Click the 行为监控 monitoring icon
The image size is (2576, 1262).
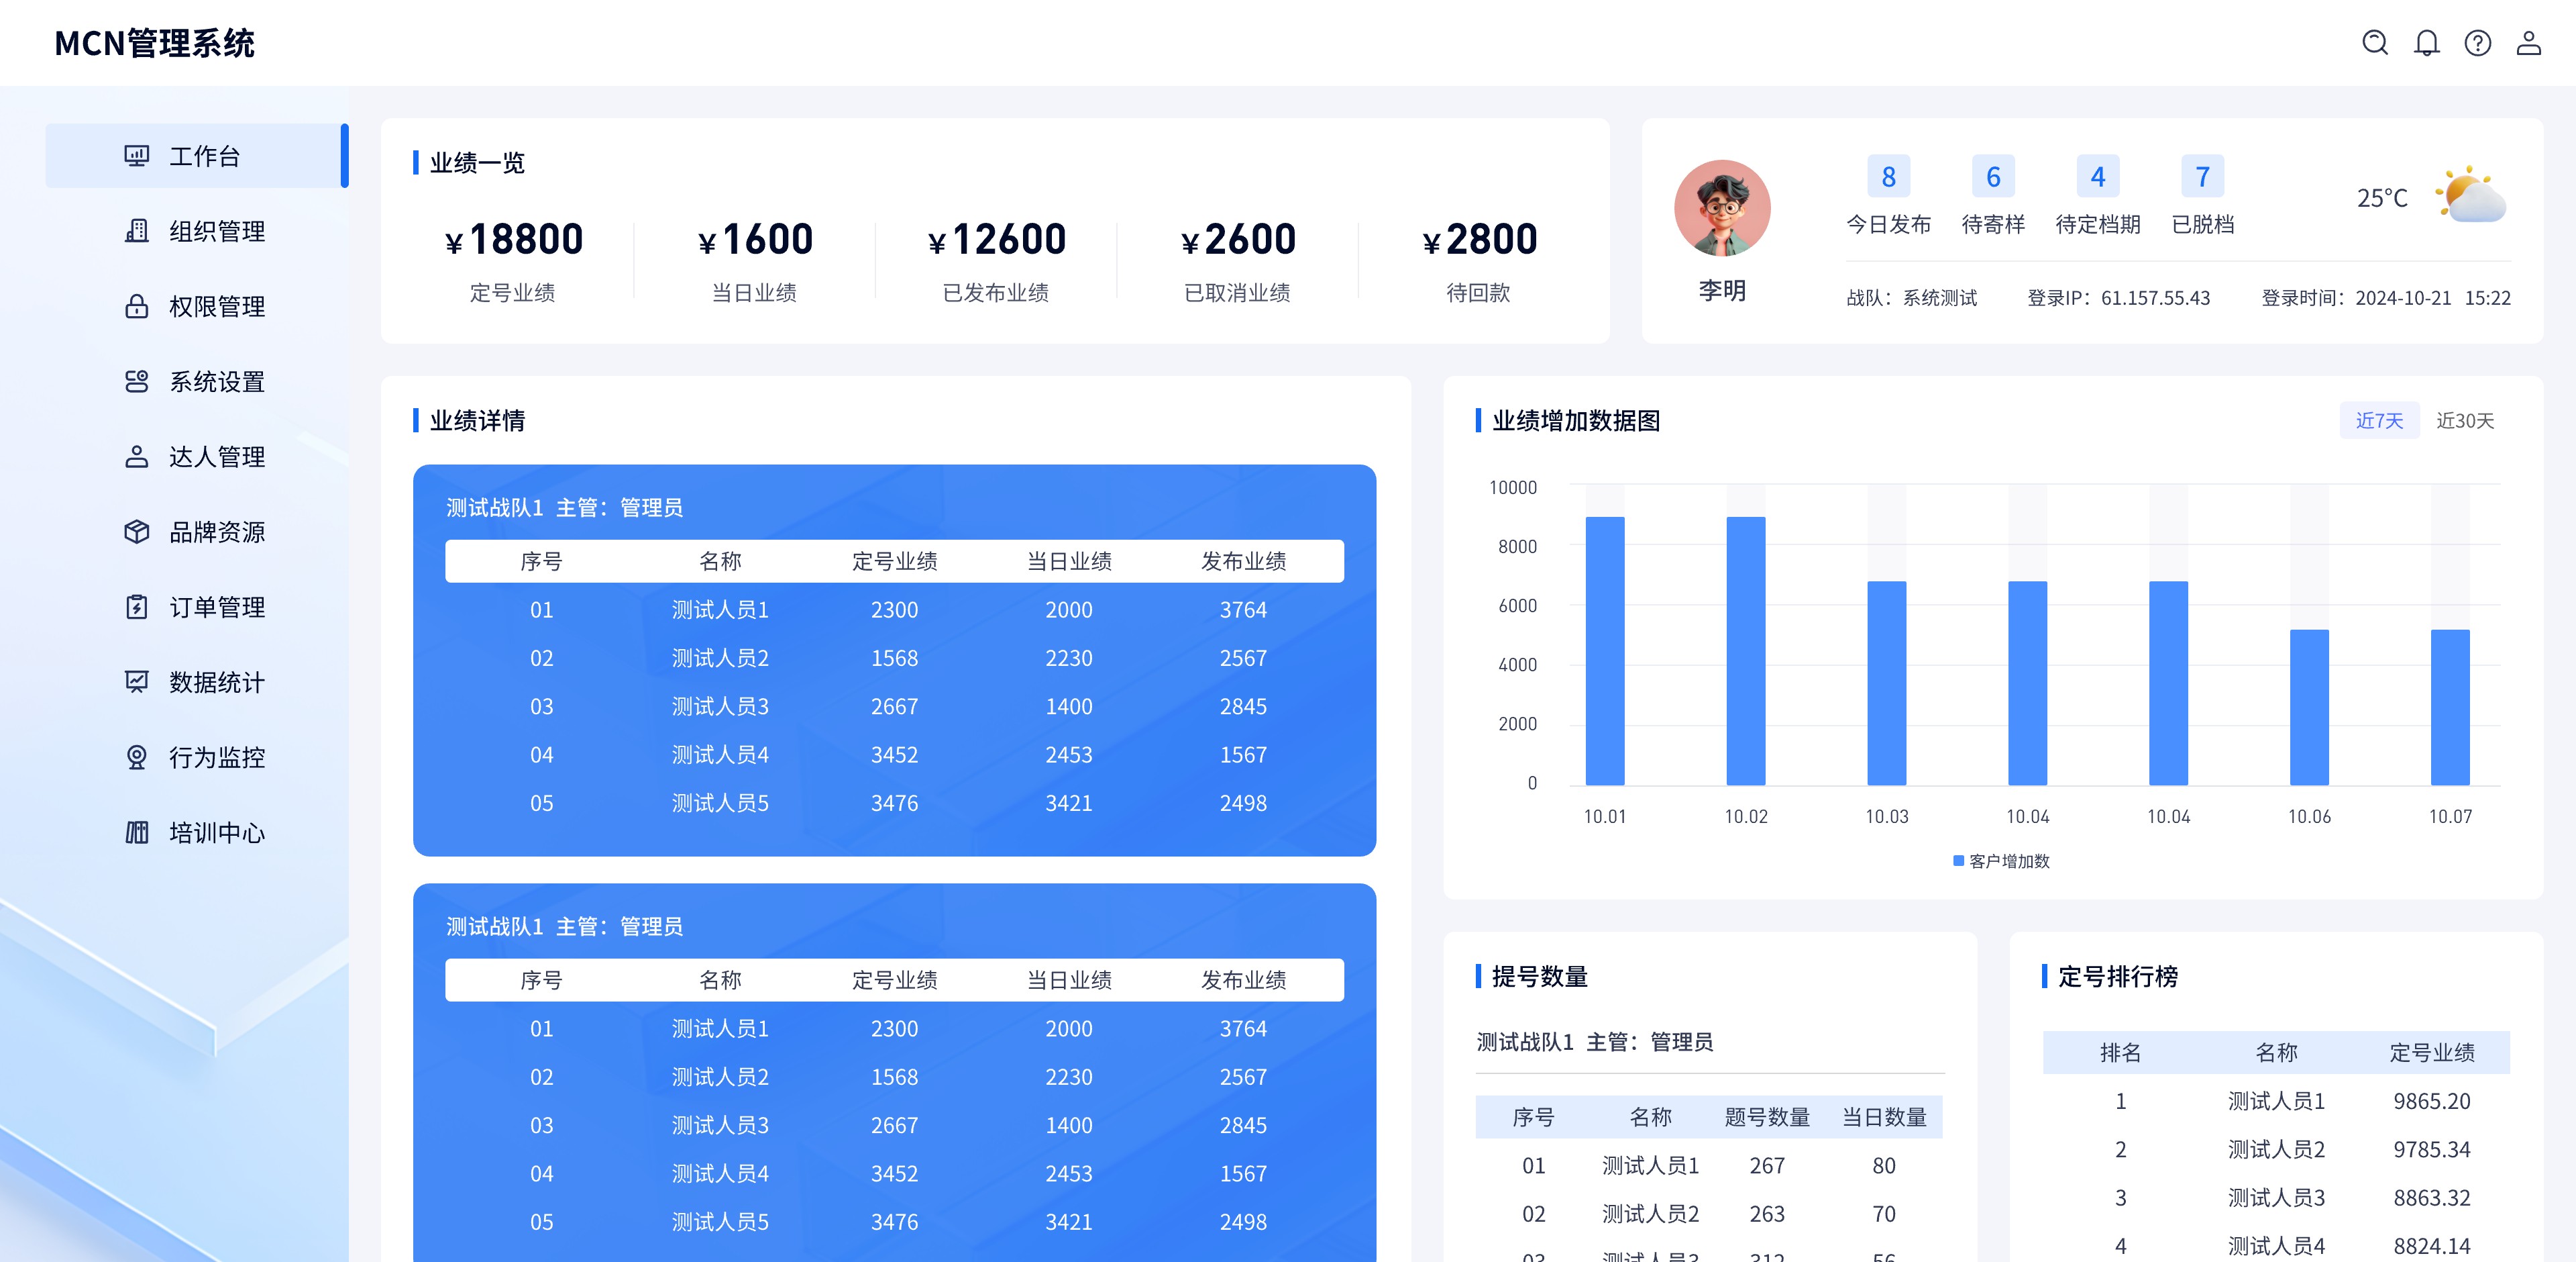click(x=137, y=758)
